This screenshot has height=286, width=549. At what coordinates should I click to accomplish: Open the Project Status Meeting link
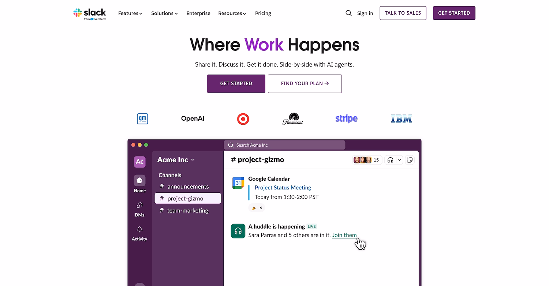click(x=283, y=188)
